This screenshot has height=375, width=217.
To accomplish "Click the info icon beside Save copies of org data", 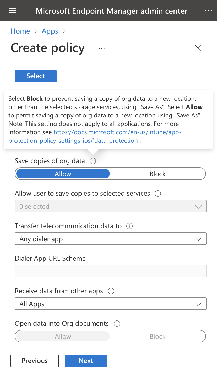I will [x=93, y=161].
